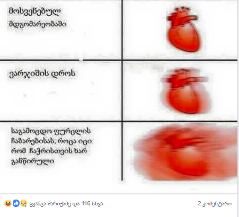Click the word მოსვენებულ in top-left cell
The image size is (239, 217).
(34, 11)
